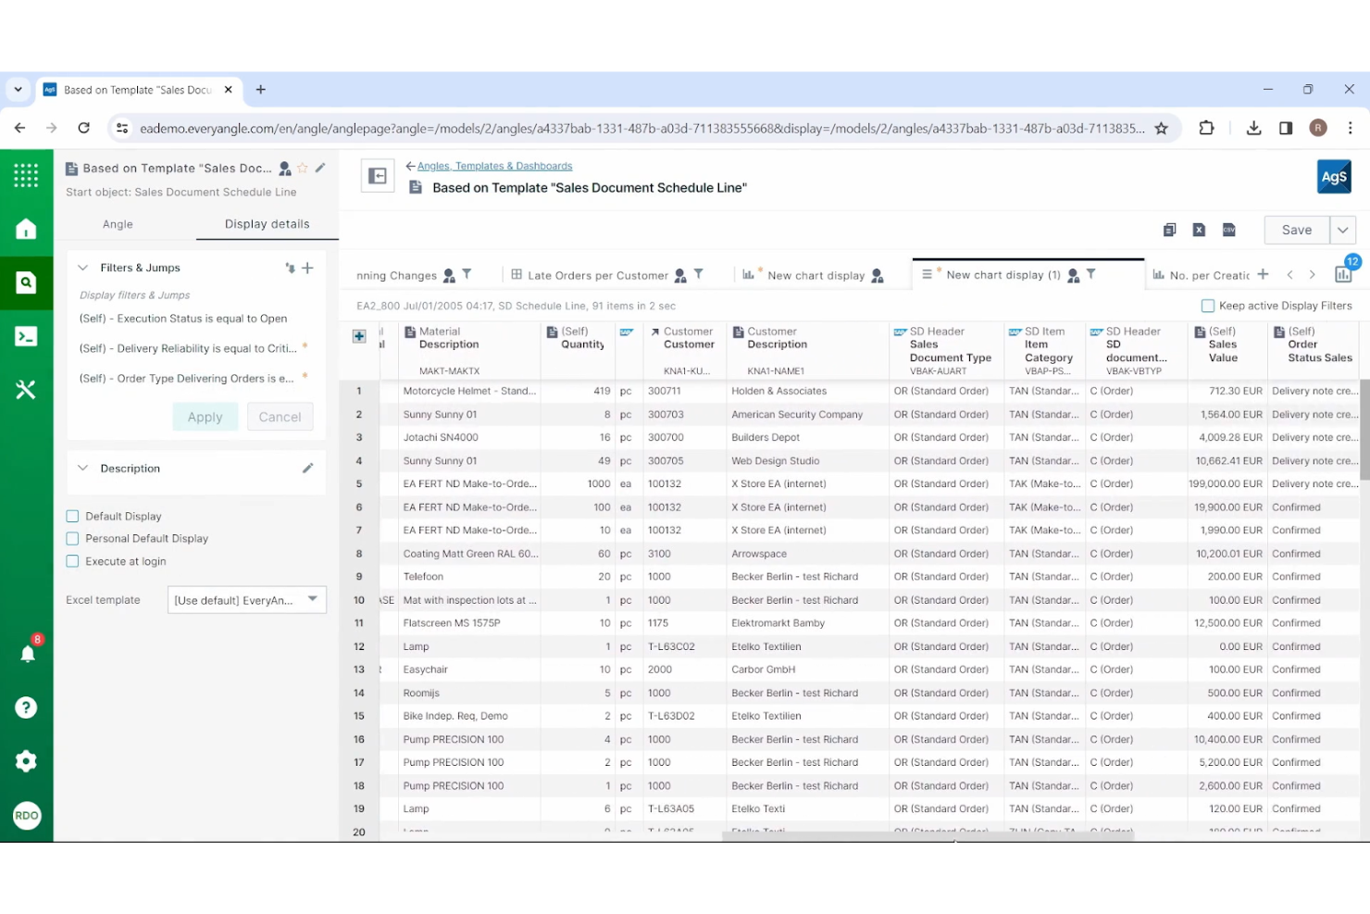1370x914 pixels.
Task: Click the AgS logo icon
Action: tap(1334, 176)
